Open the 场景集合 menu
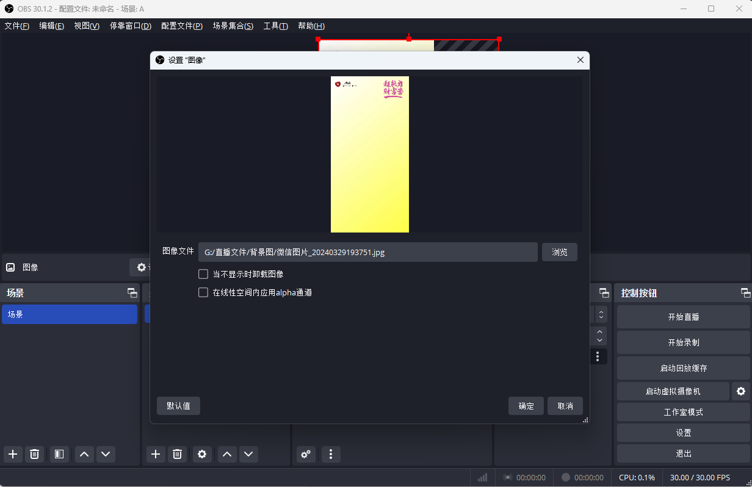752x487 pixels. pyautogui.click(x=233, y=26)
